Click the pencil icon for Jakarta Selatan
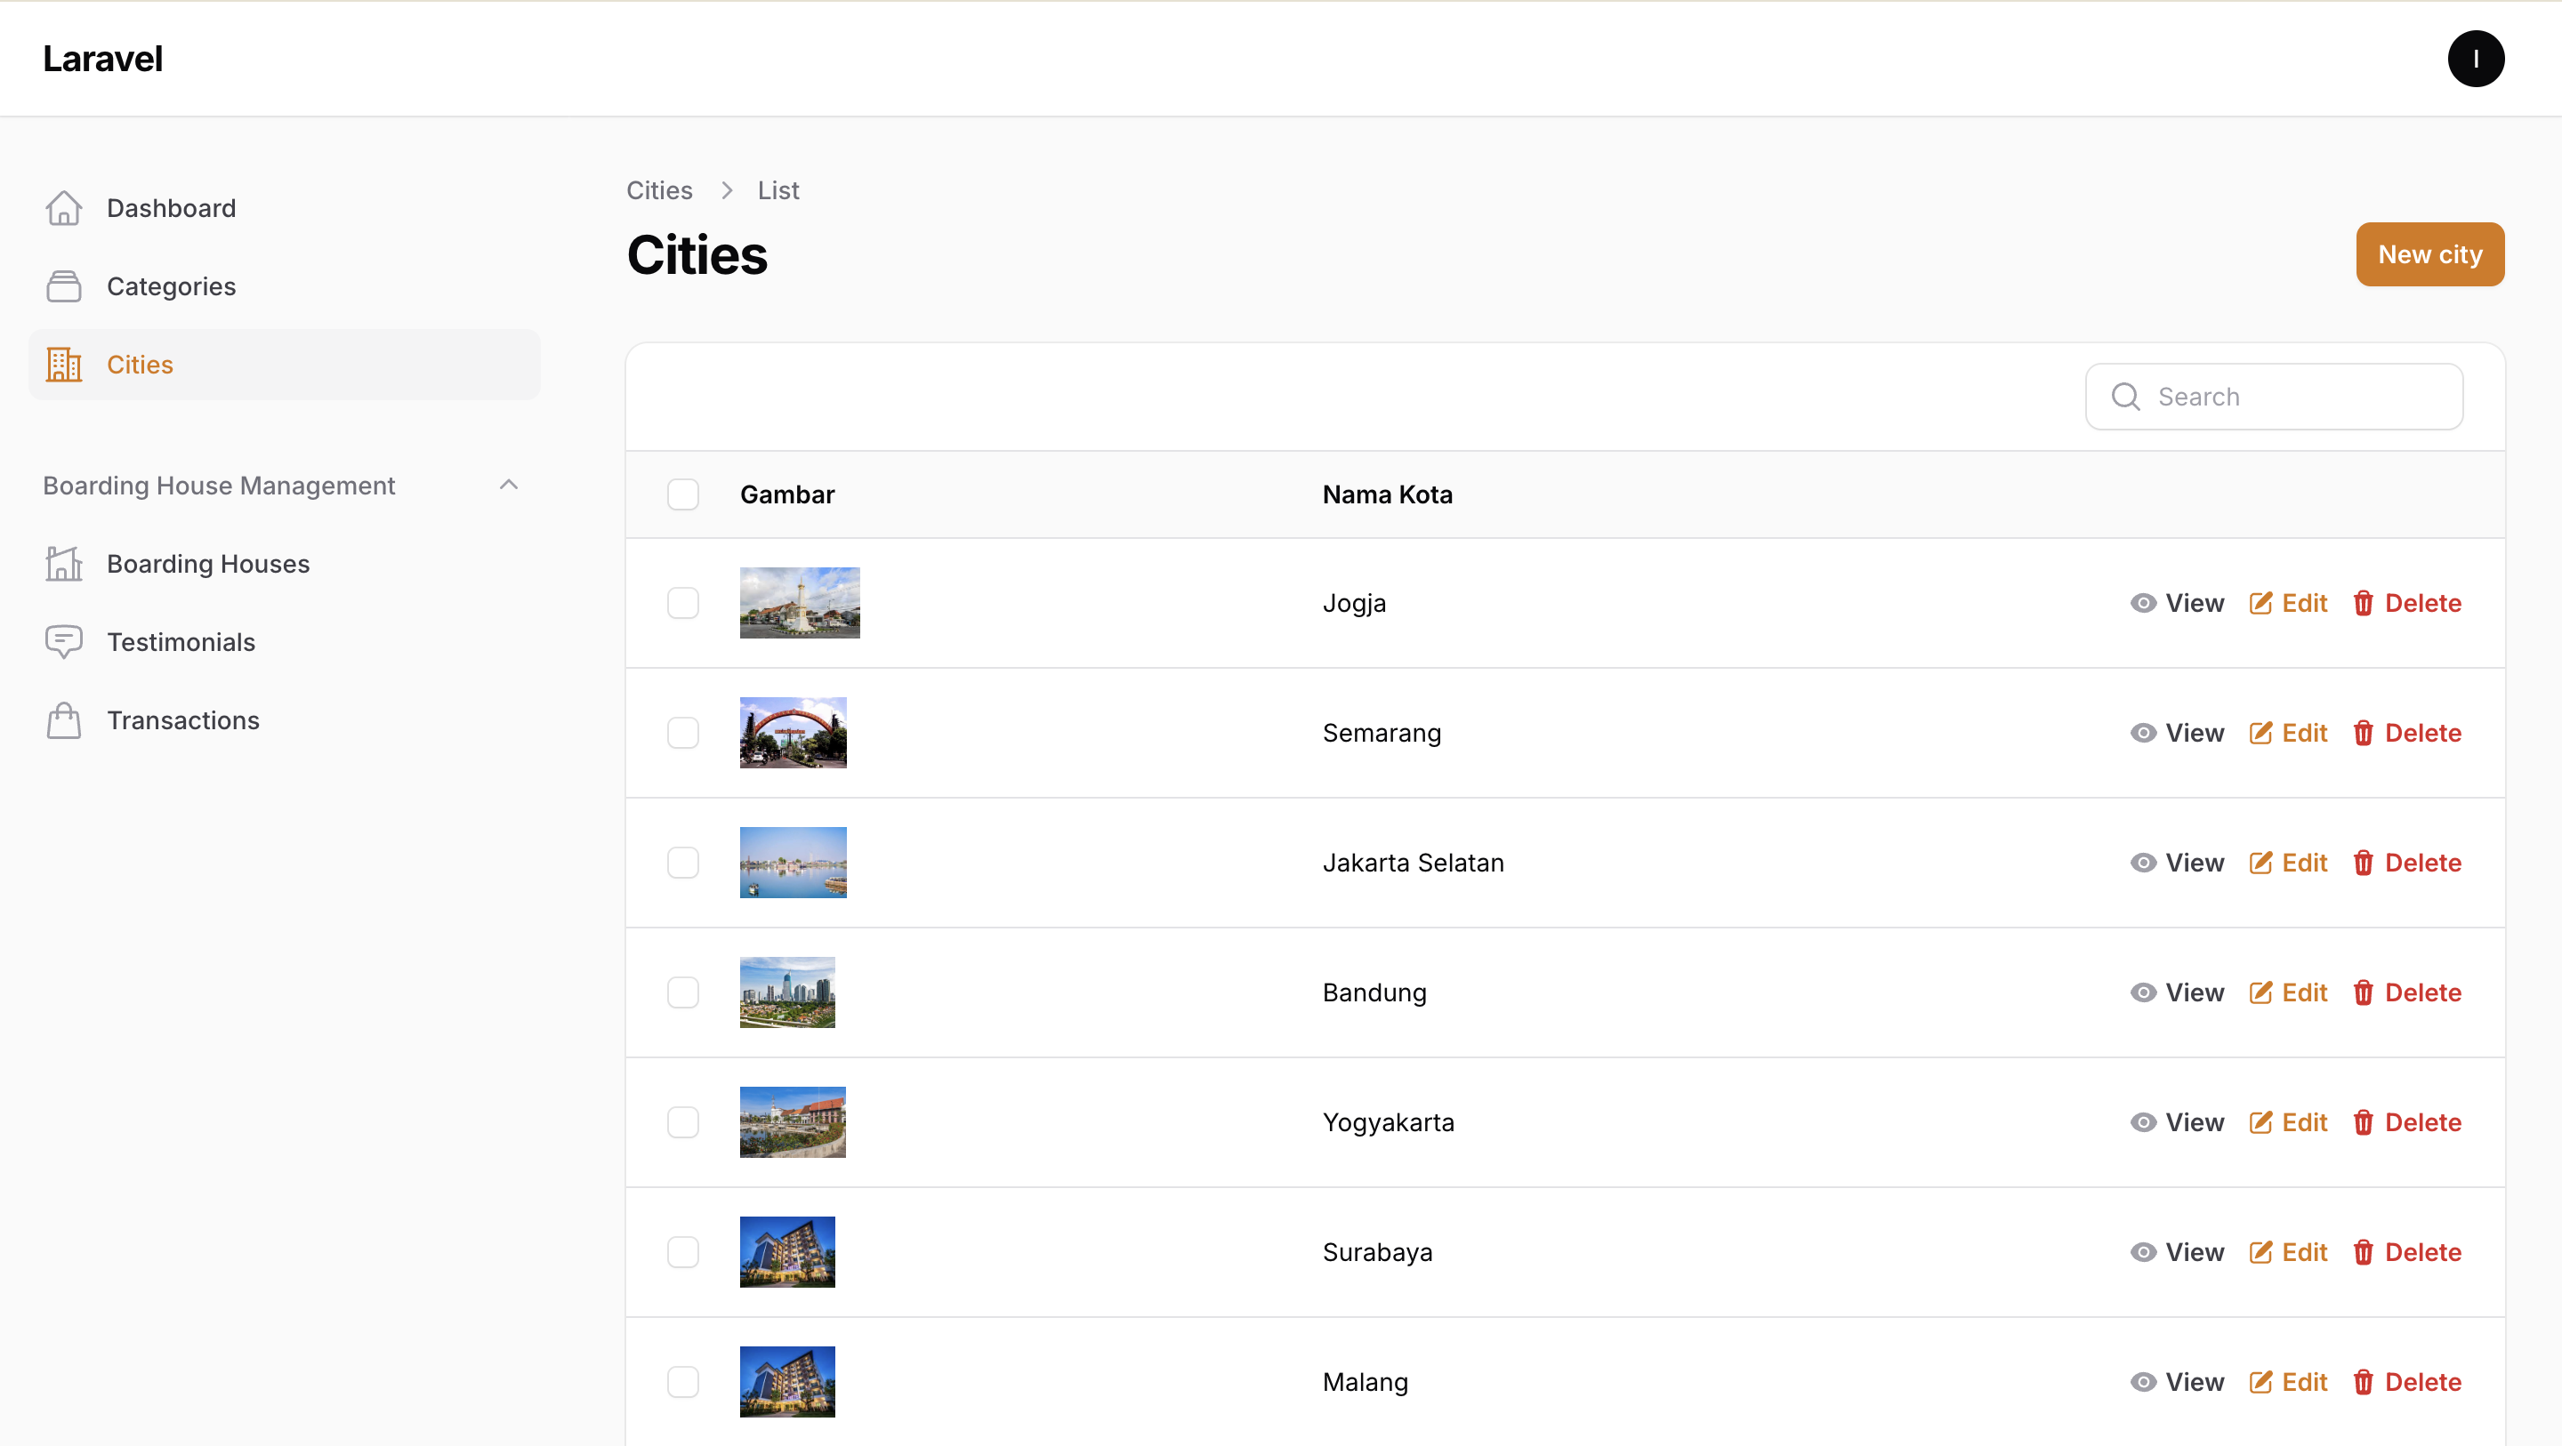The height and width of the screenshot is (1446, 2562). pyautogui.click(x=2260, y=864)
